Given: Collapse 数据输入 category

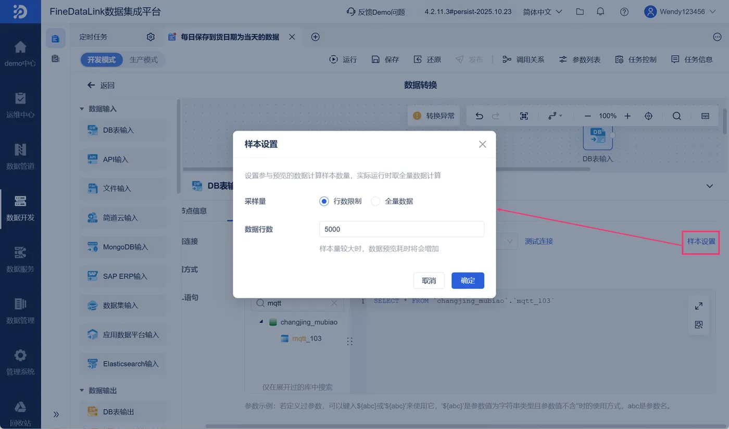Looking at the screenshot, I should (x=82, y=109).
